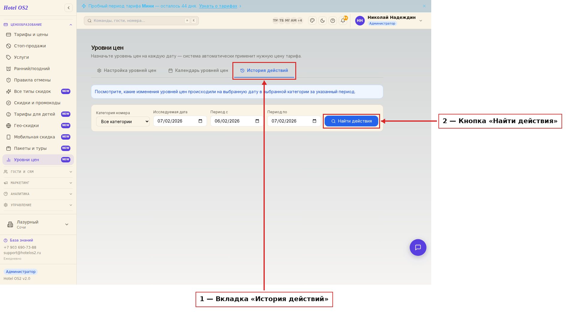Viewport: 569px width, 314px height.
Task: Focus the Команды, гости, номера search field
Action: coord(141,21)
